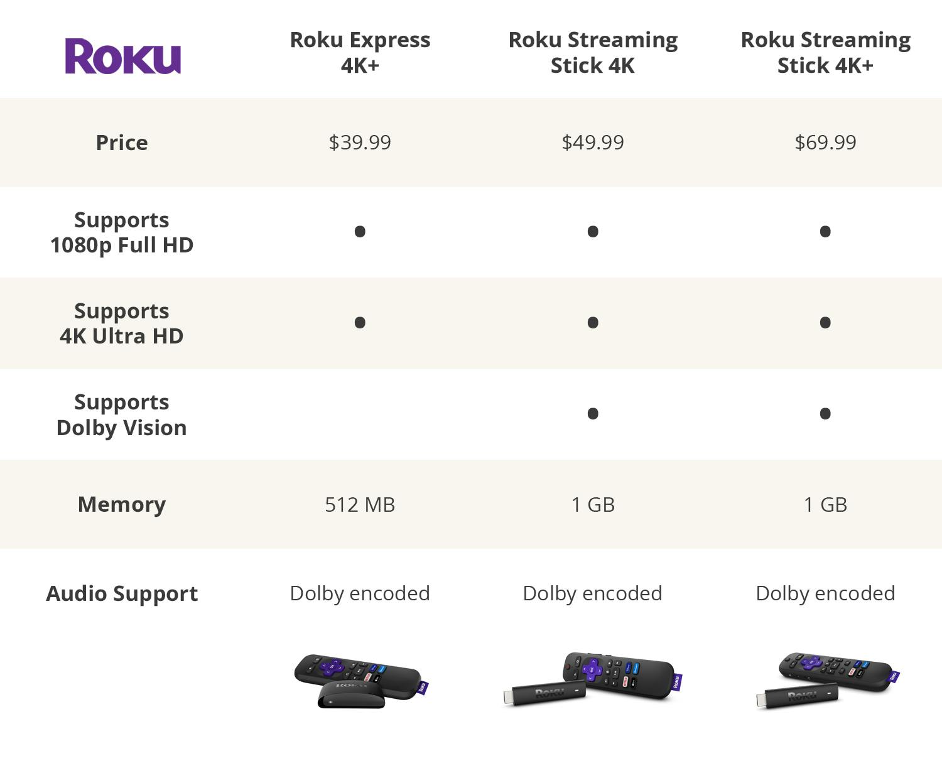Click the Roku Express 4K+ column header
This screenshot has height=778, width=942.
click(x=360, y=52)
